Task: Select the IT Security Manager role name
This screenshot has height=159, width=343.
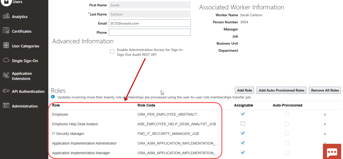Action: (x=68, y=134)
